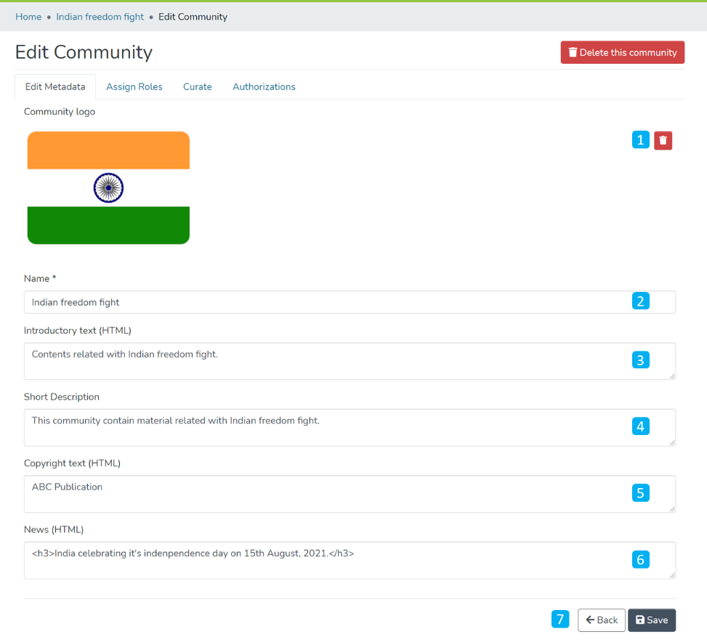Click the blue badge numbered 1
Image resolution: width=707 pixels, height=642 pixels.
[x=640, y=139]
